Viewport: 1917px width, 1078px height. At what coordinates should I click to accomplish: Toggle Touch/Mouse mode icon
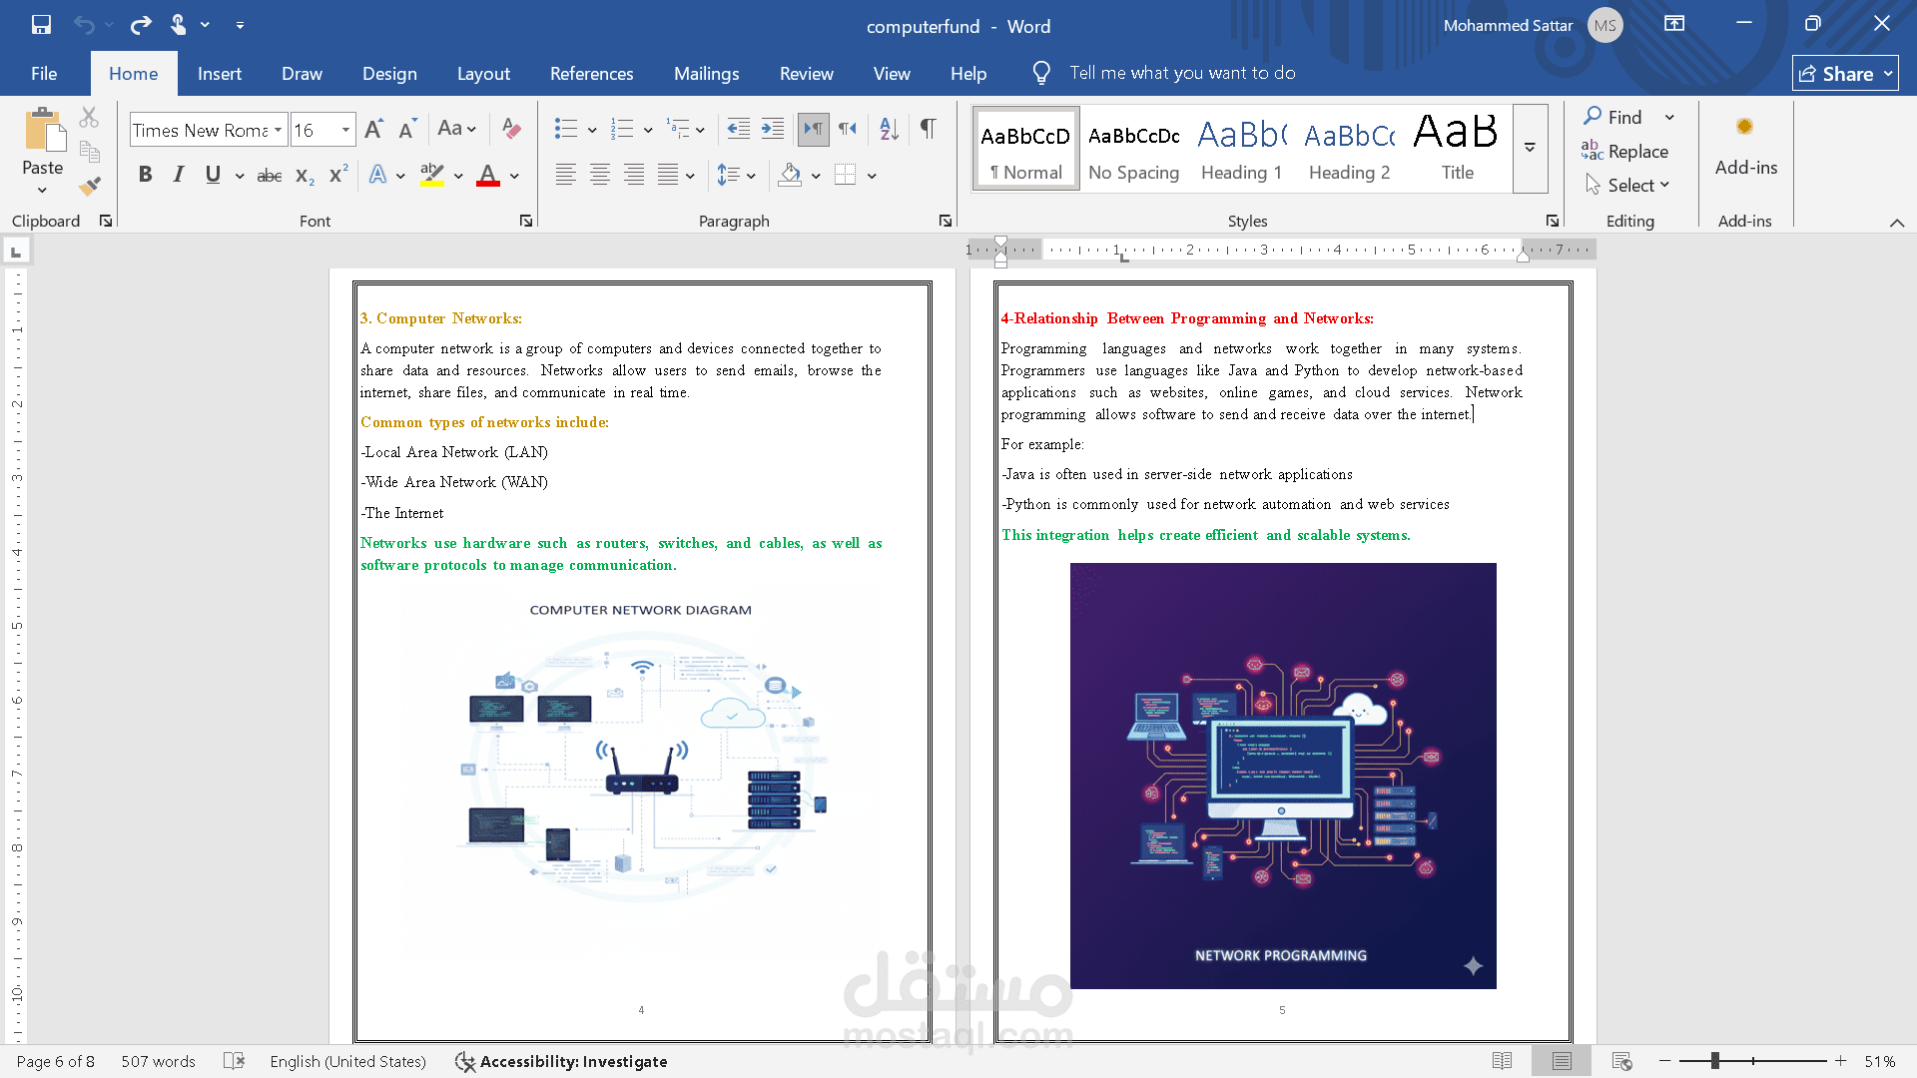179,25
